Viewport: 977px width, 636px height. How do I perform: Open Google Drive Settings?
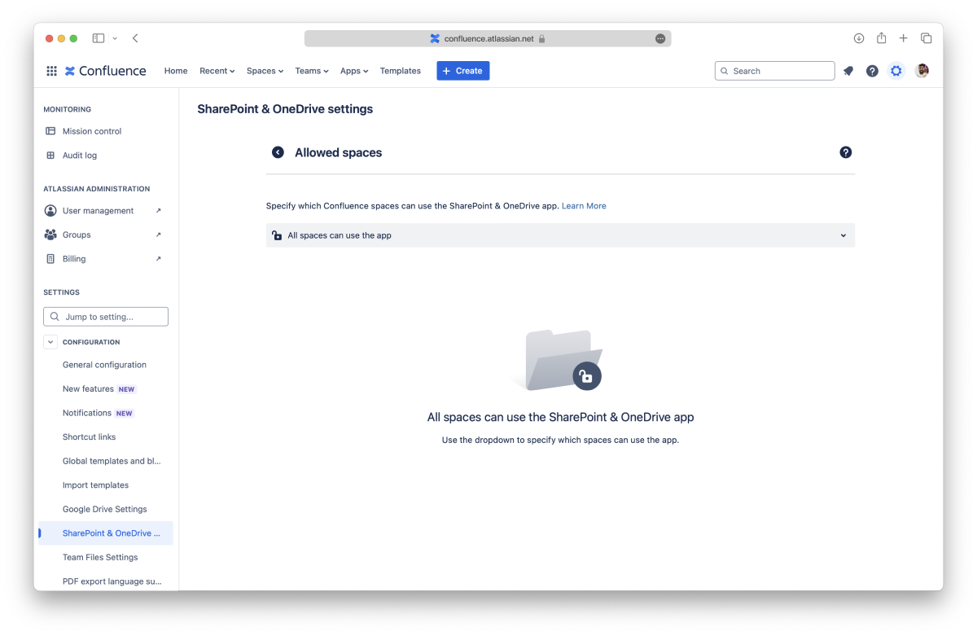(x=105, y=509)
